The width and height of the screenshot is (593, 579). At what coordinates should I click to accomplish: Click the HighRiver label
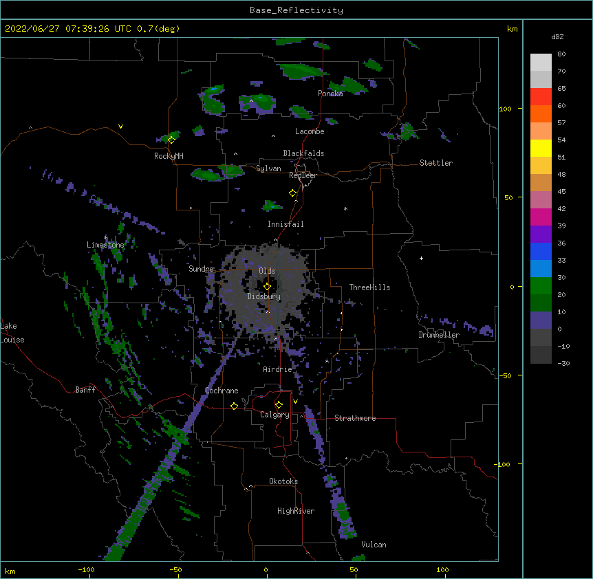coord(296,511)
